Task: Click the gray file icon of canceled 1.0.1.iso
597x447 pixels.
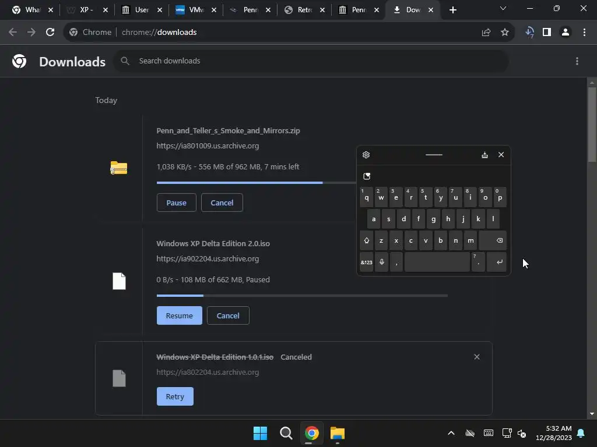Action: pyautogui.click(x=119, y=378)
